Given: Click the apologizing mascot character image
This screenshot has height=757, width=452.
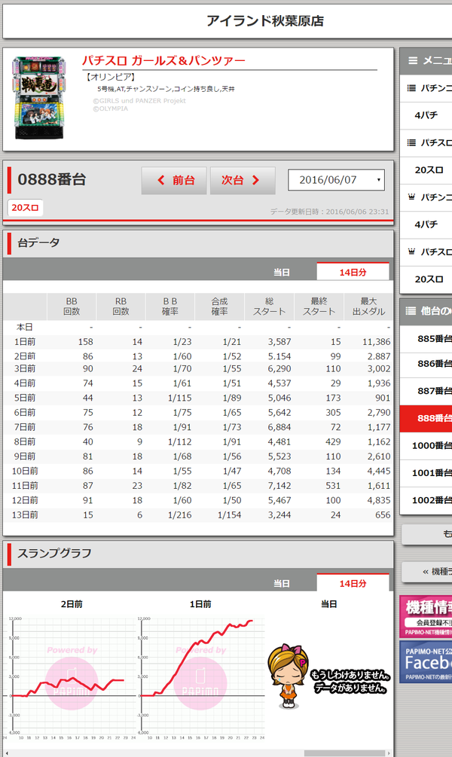Looking at the screenshot, I should point(288,676).
